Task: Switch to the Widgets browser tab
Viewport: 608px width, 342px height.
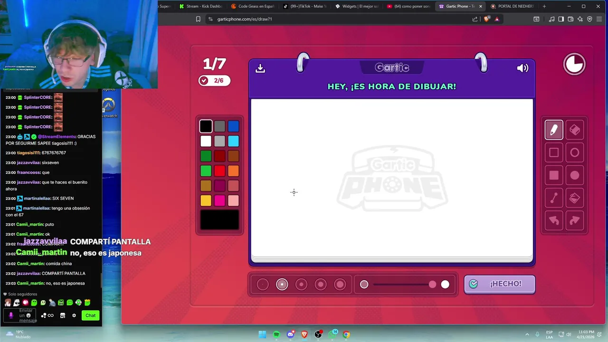Action: click(x=356, y=6)
